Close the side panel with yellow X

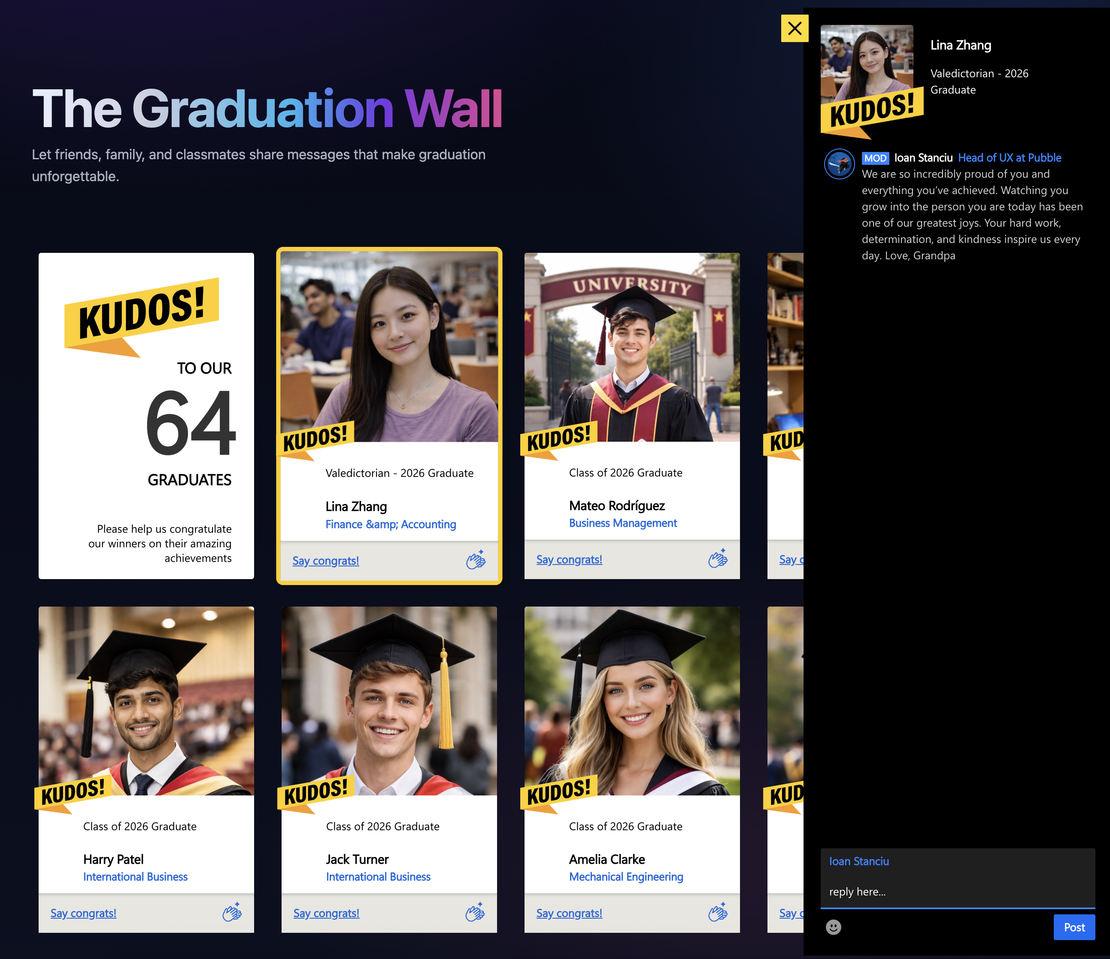point(795,28)
